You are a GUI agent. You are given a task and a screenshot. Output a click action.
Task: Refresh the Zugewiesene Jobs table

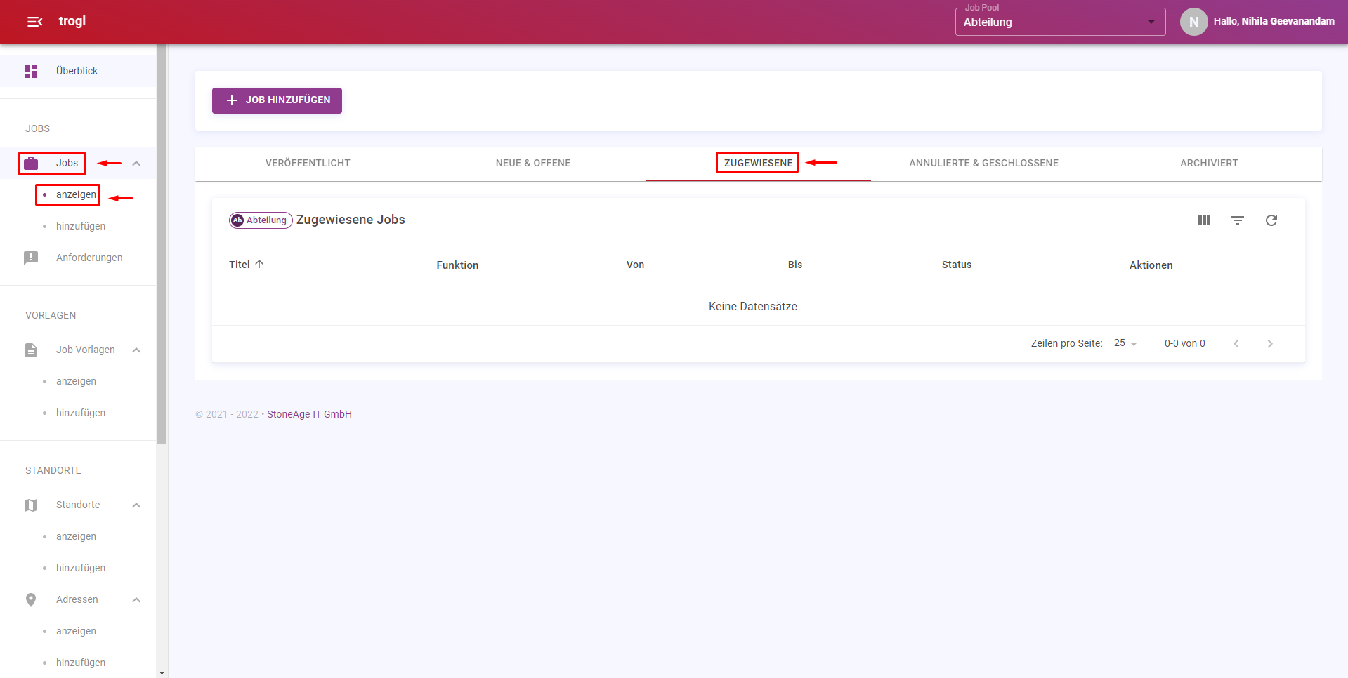pos(1271,220)
